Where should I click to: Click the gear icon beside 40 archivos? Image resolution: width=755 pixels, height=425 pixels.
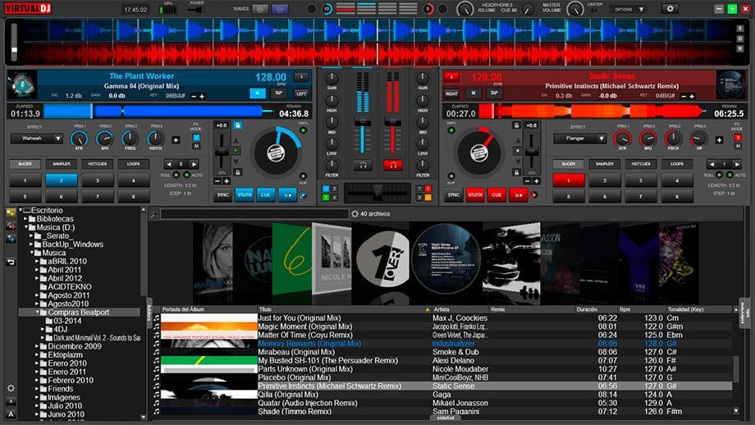point(355,213)
